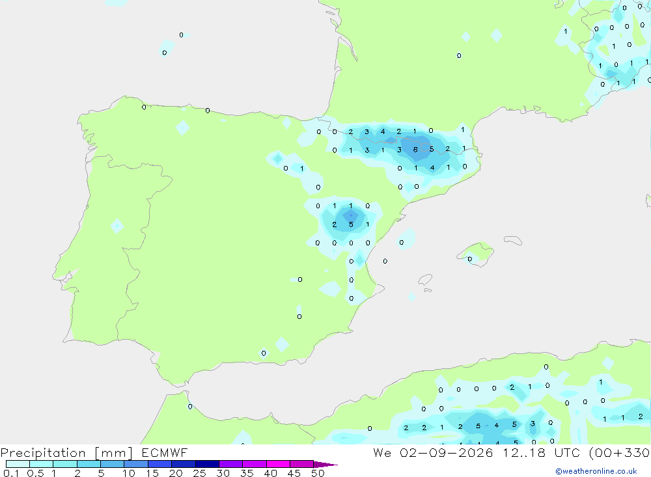The height and width of the screenshot is (477, 651).
Task: Click the legend arrow tip beyond 50
Action: click(x=326, y=464)
